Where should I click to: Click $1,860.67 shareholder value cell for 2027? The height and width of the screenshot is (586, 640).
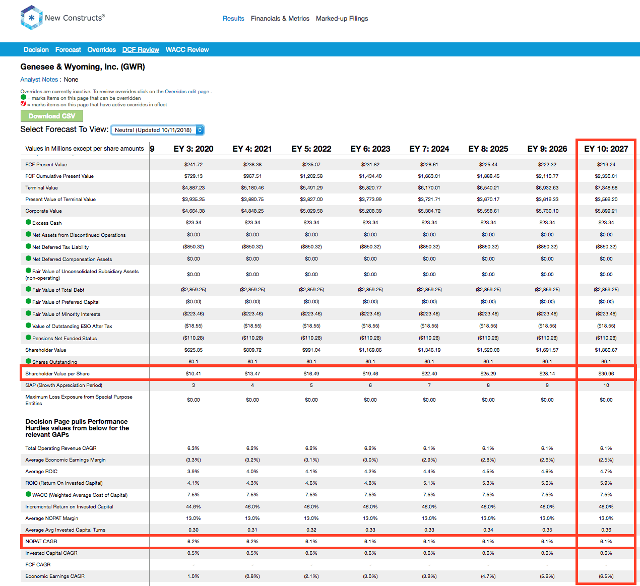click(x=606, y=350)
